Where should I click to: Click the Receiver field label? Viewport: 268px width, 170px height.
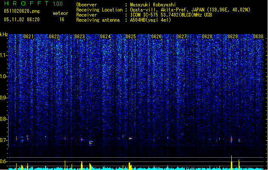point(86,15)
